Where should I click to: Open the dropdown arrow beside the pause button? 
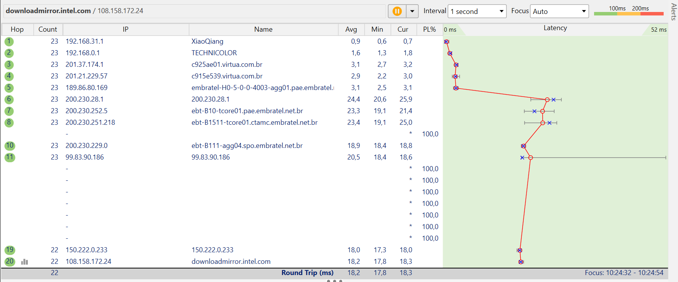[x=412, y=11]
